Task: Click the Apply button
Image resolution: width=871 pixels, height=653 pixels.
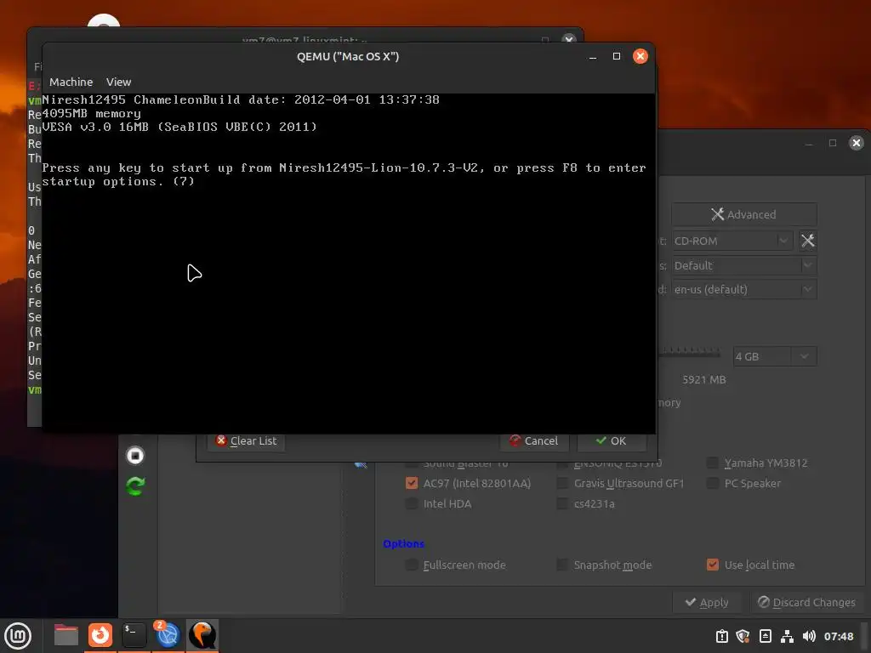Action: 707,603
